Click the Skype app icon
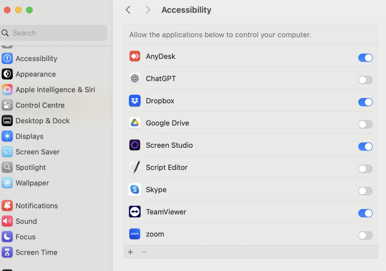The width and height of the screenshot is (386, 271). 135,189
